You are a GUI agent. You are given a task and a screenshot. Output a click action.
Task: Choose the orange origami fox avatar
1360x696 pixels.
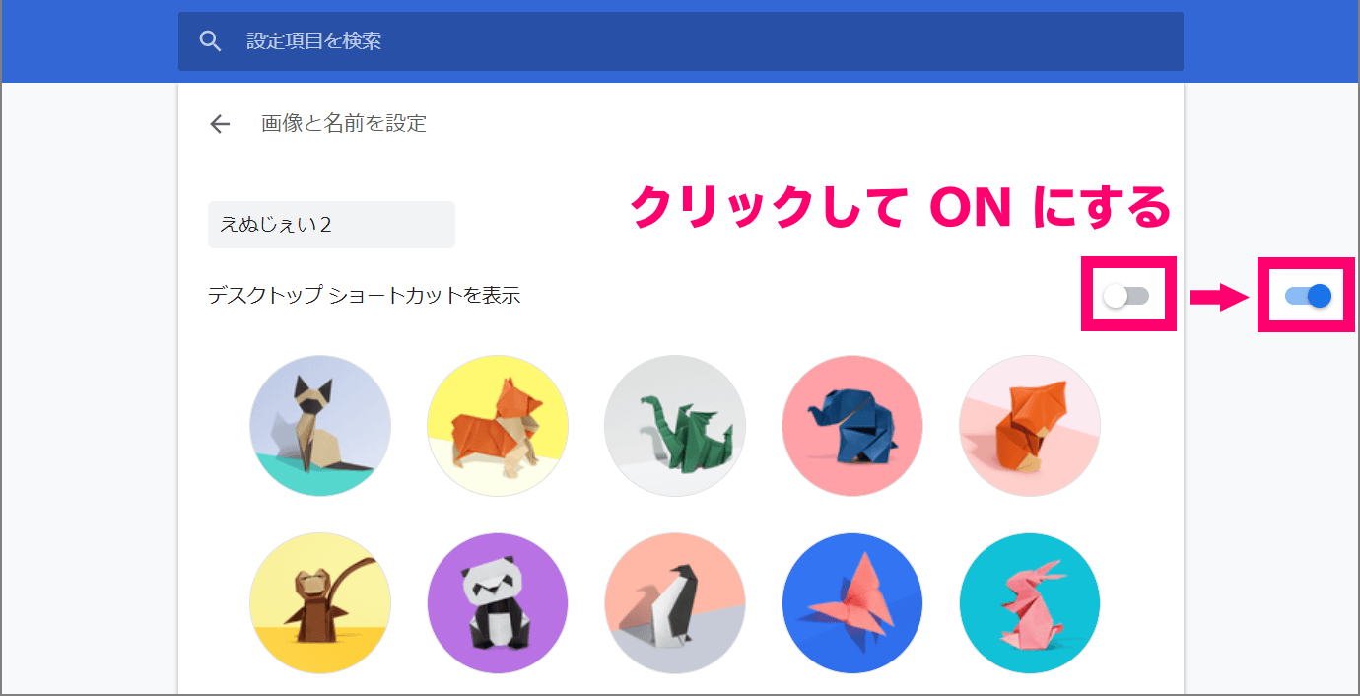[1030, 426]
